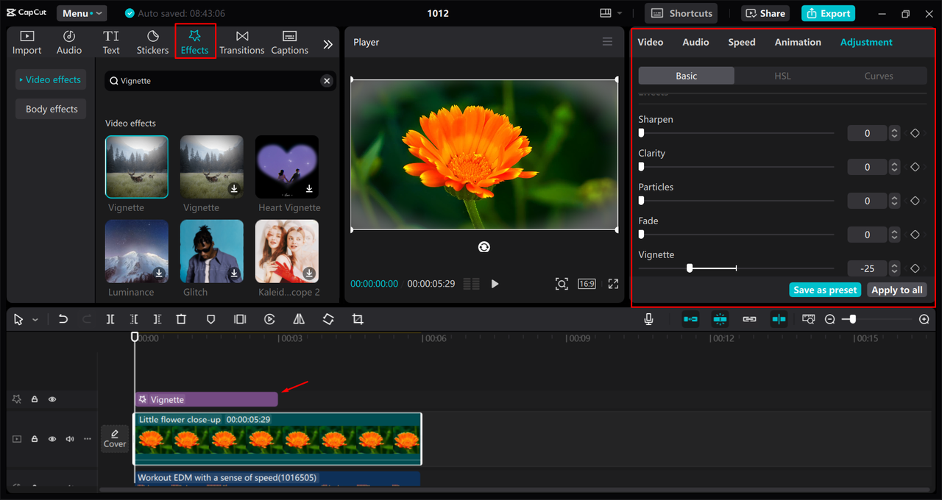The height and width of the screenshot is (500, 942).
Task: Toggle clip linkage
Action: click(x=749, y=319)
